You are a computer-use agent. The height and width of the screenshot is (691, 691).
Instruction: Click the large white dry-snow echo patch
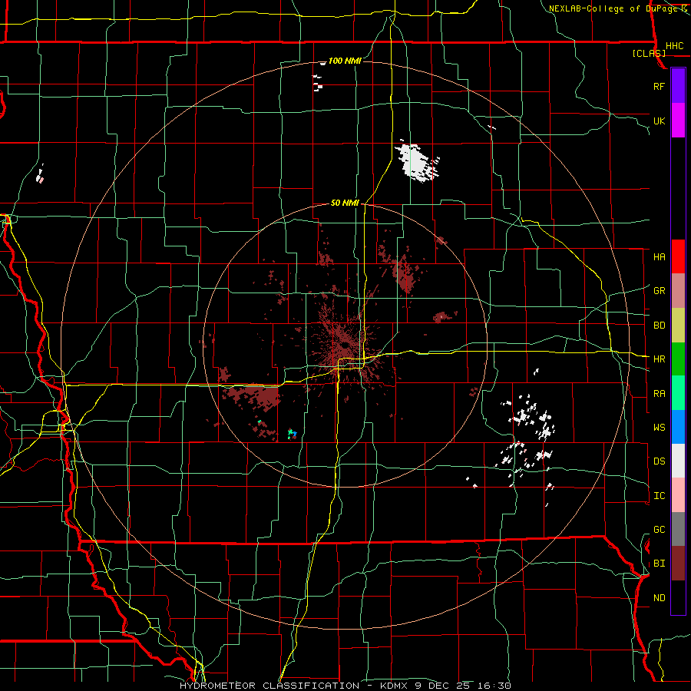coord(416,163)
